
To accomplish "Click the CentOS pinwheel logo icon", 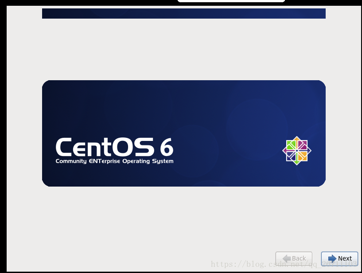I will point(297,151).
